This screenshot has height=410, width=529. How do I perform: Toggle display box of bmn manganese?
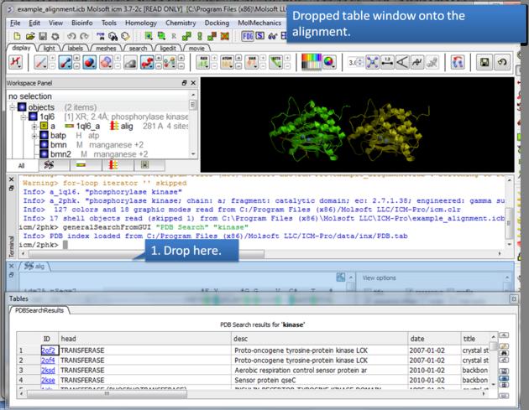click(x=45, y=145)
